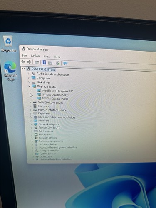This screenshot has width=156, height=208.
Task: Click the adapter icon beside Intel(R) UHD Graphics 630
Action: click(x=39, y=91)
